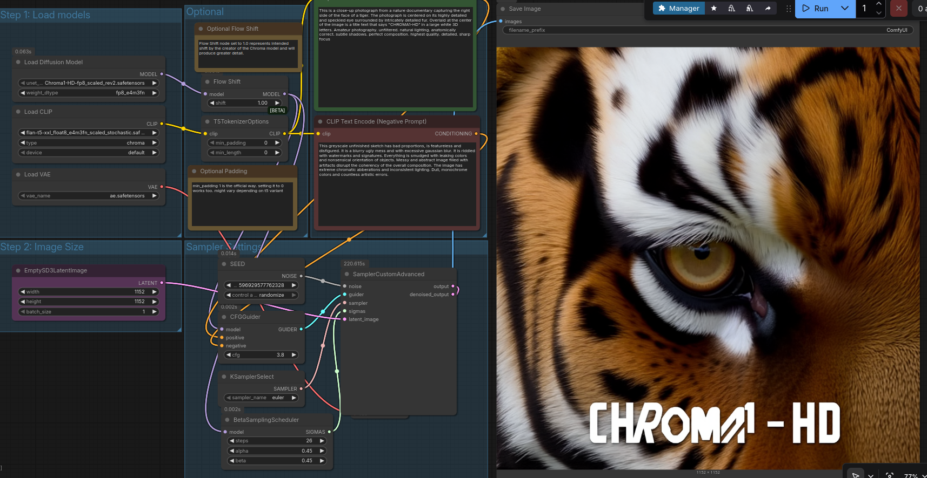Collapse the Load VAE node
Viewport: 927px width, 478px height.
(18, 174)
